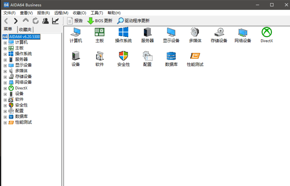This screenshot has height=186, width=290.
Task: Open the 远程(M) menu
Action: click(61, 13)
